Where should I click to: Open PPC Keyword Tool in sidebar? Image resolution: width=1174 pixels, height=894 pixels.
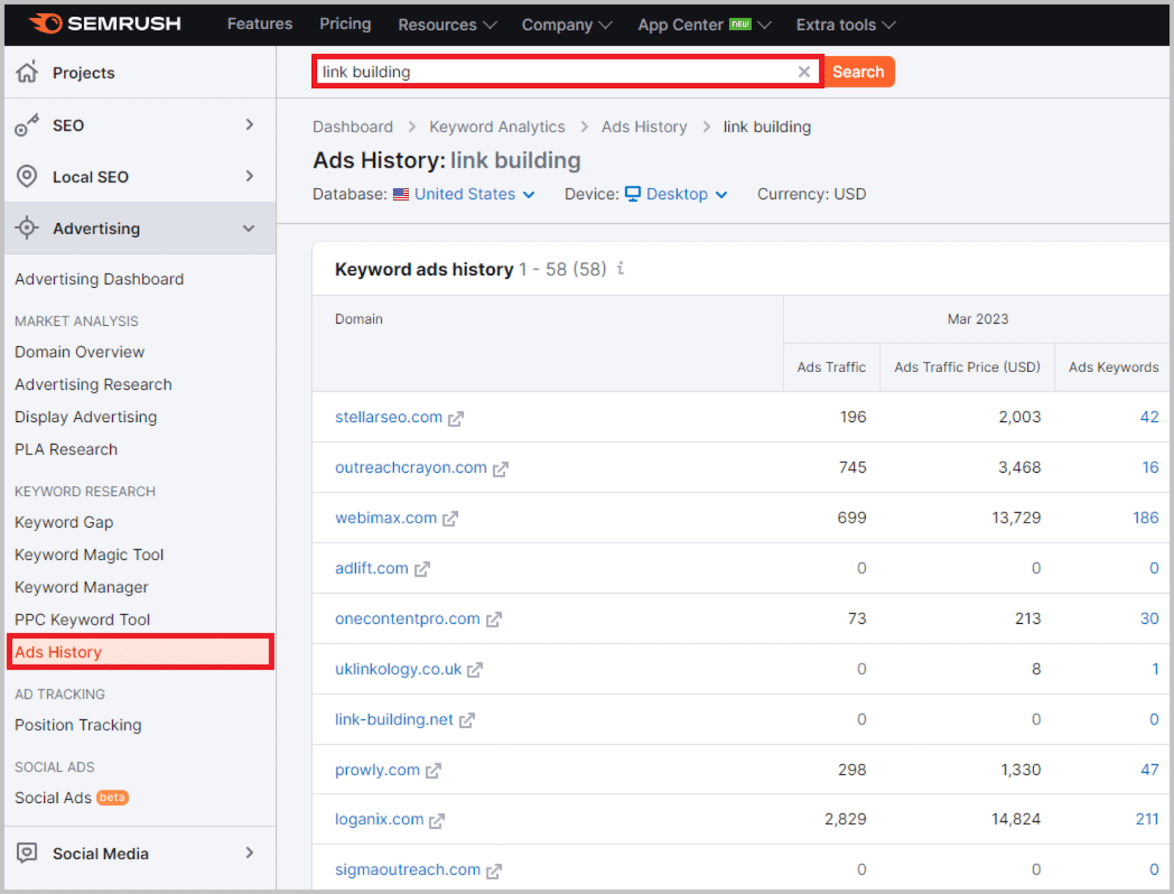click(x=82, y=619)
